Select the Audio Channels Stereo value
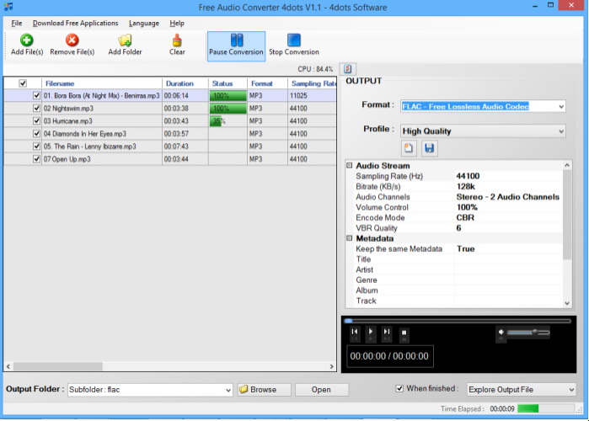The width and height of the screenshot is (589, 421). coord(507,197)
